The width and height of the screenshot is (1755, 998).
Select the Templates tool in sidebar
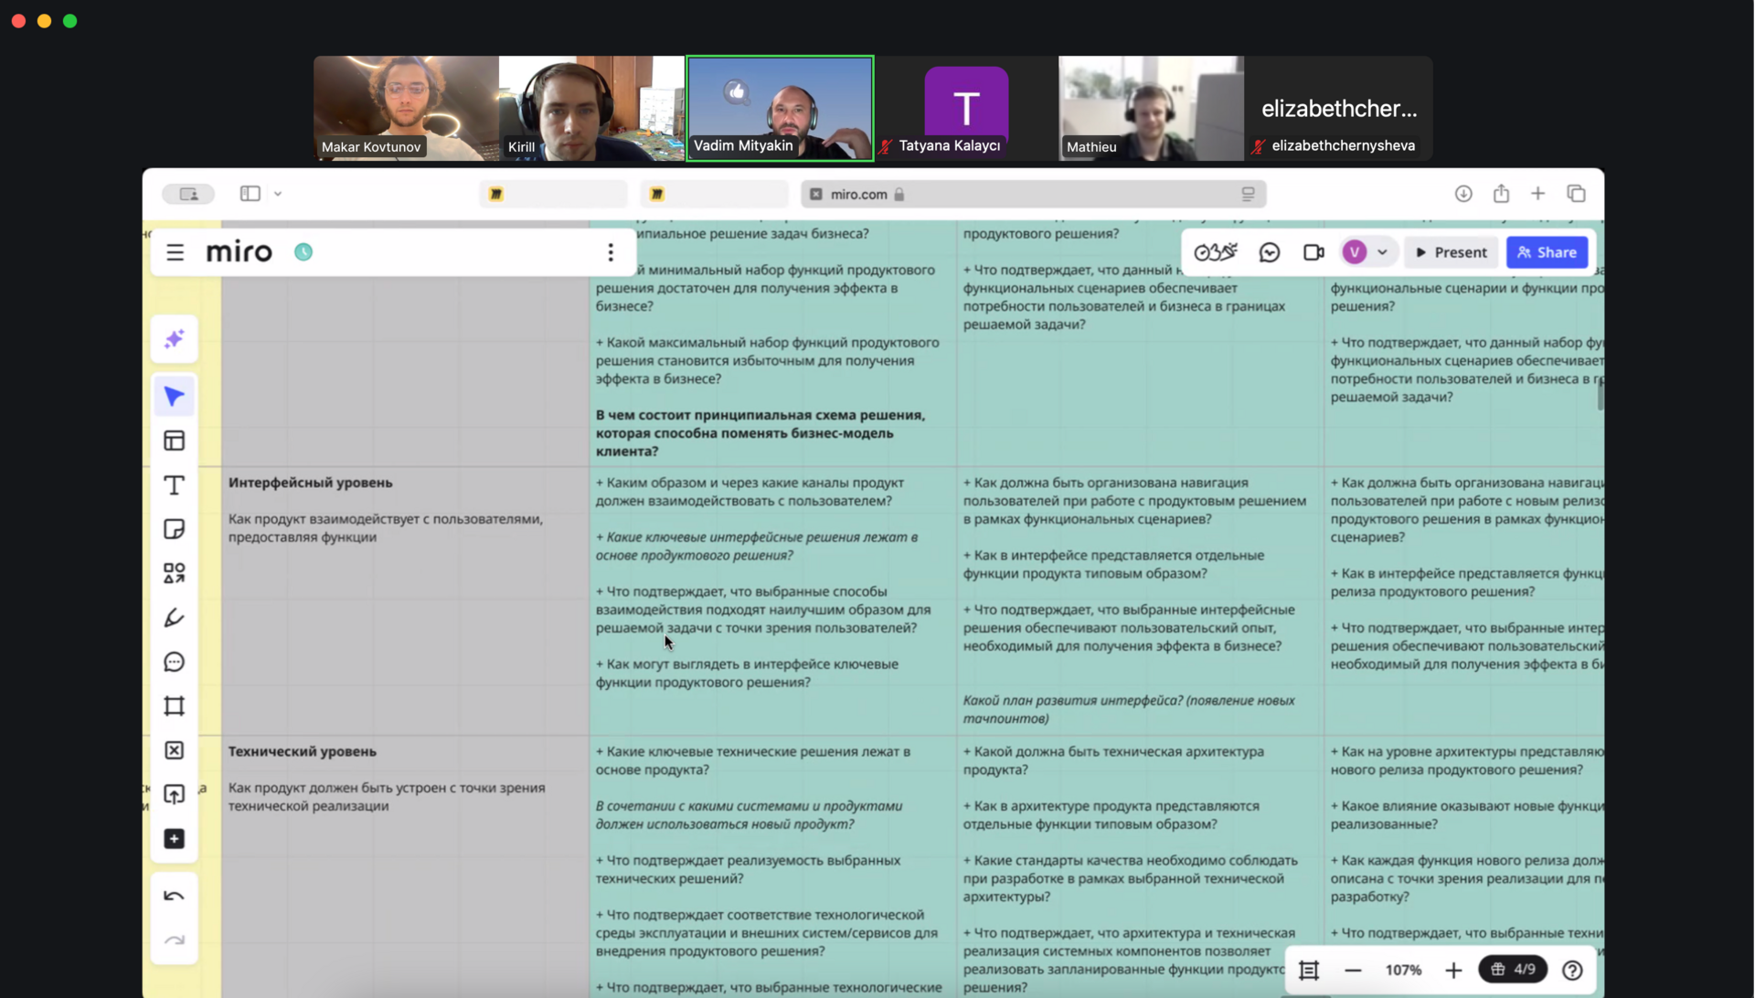(x=174, y=441)
